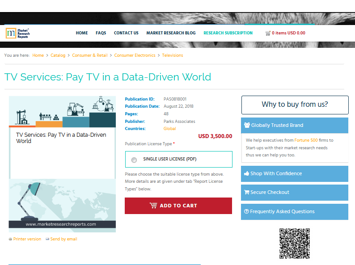Click the QR code image
Screen dimensions: 355x265
click(295, 244)
